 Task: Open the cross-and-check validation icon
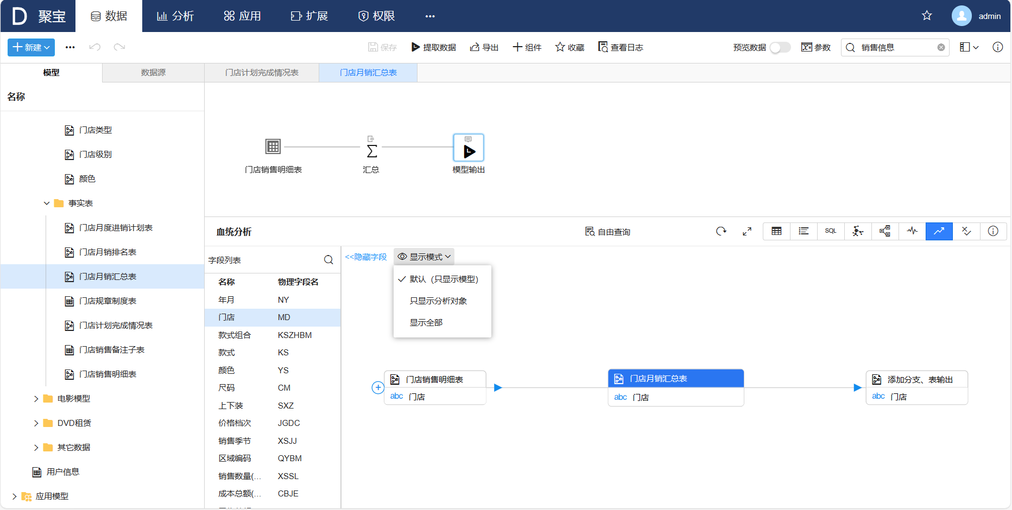tap(966, 231)
